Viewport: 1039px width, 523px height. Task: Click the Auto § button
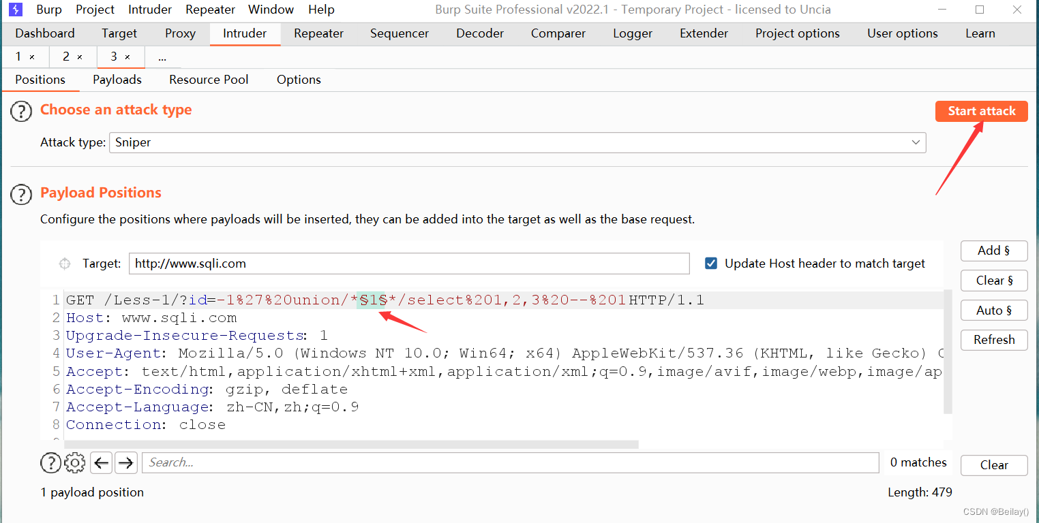[x=994, y=311]
